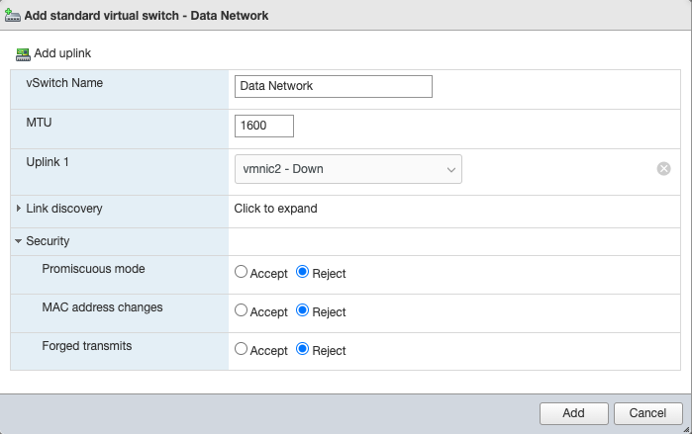The height and width of the screenshot is (434, 692).
Task: Select Accept for MAC address changes
Action: click(241, 311)
